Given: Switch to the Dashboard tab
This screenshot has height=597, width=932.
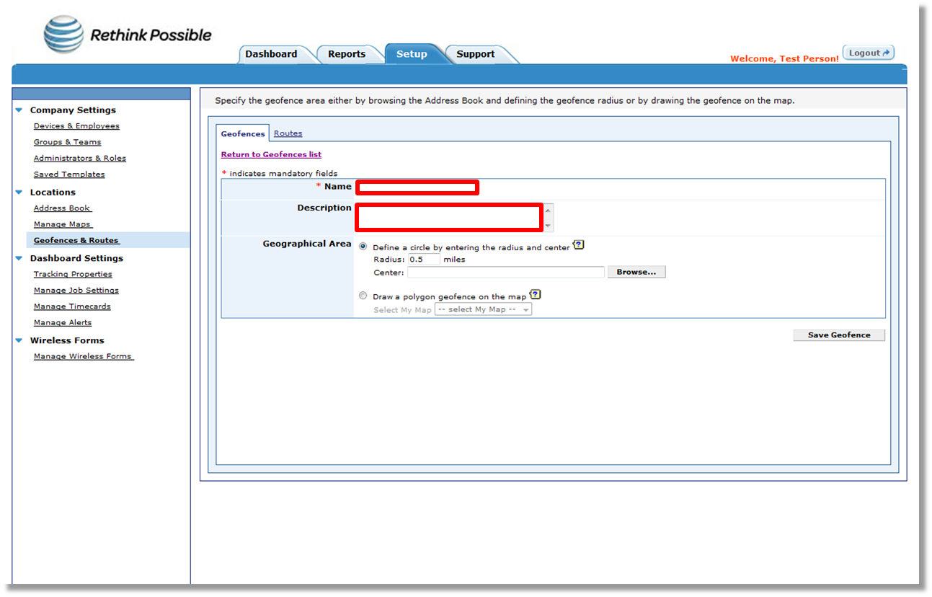Looking at the screenshot, I should tap(271, 54).
